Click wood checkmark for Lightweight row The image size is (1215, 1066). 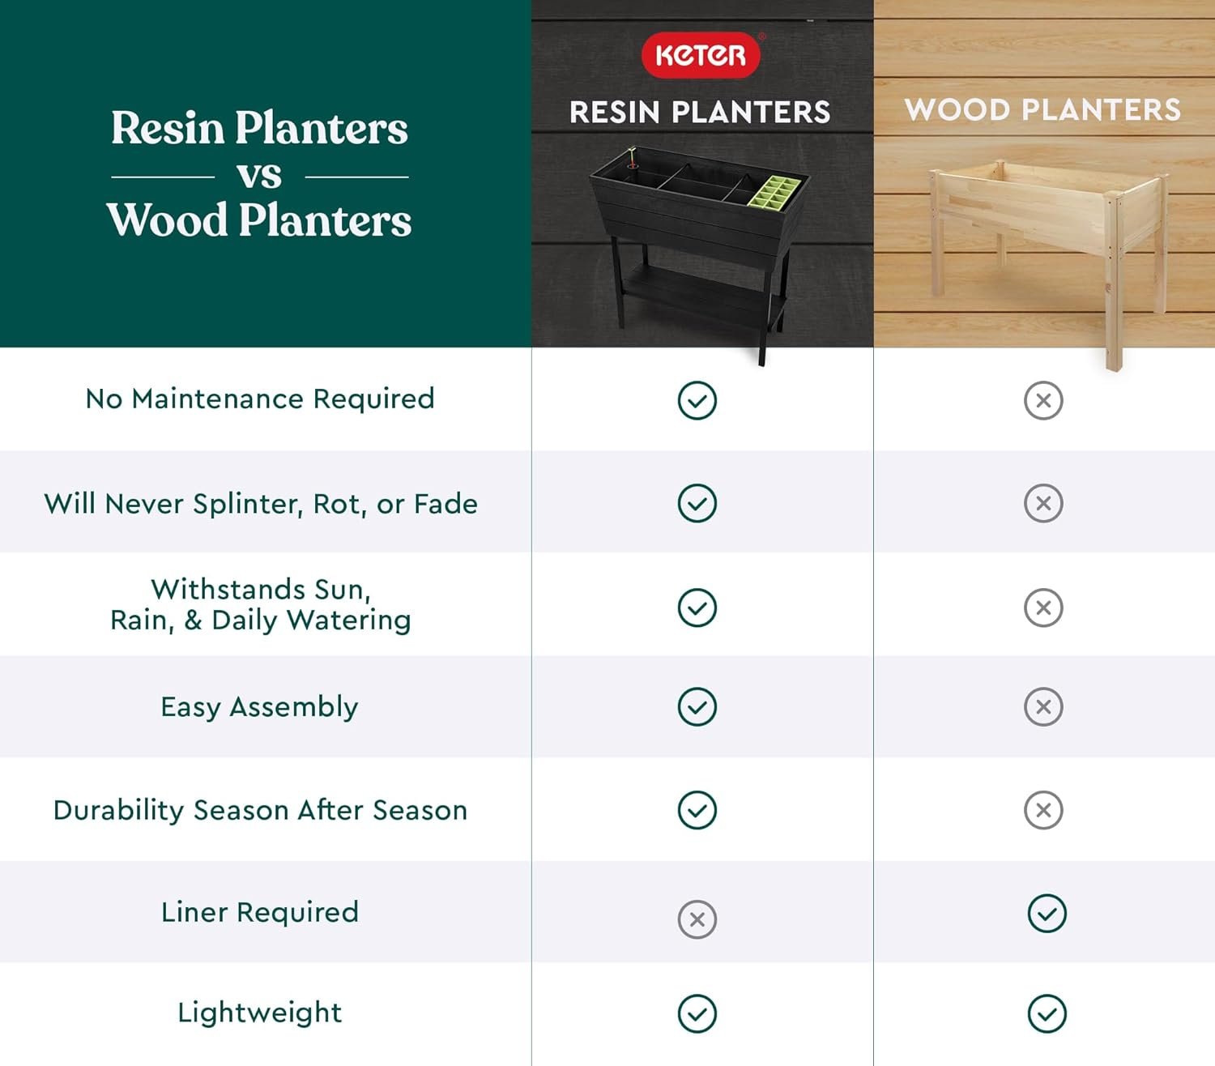point(1047,1013)
